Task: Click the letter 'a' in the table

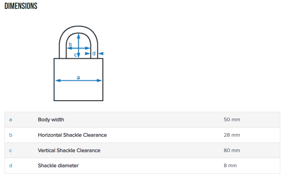Action: pyautogui.click(x=11, y=120)
